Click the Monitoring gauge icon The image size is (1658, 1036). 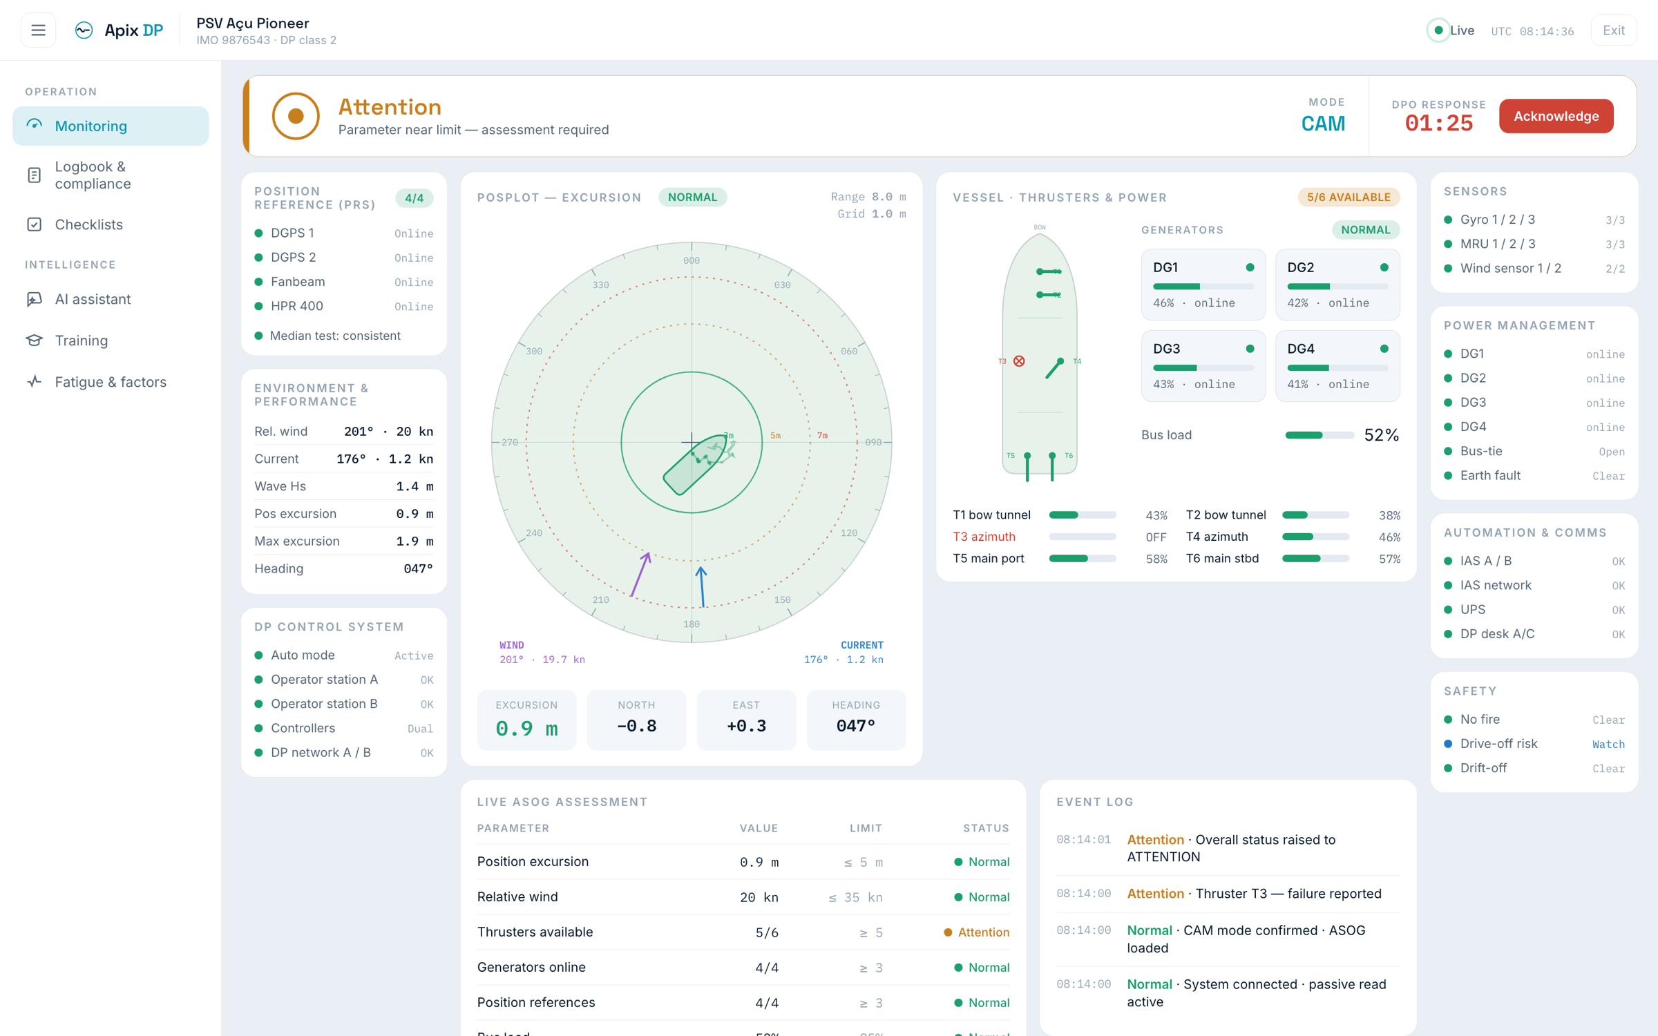(35, 125)
